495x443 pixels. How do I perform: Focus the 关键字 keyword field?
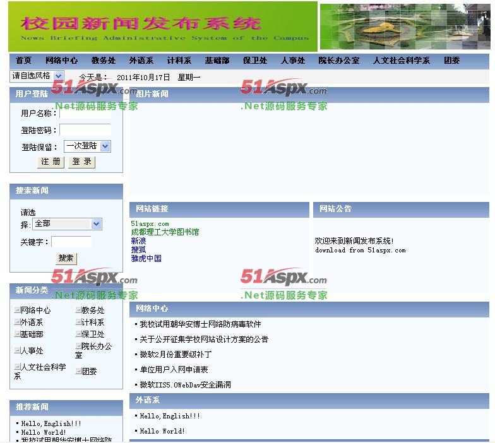pos(71,242)
